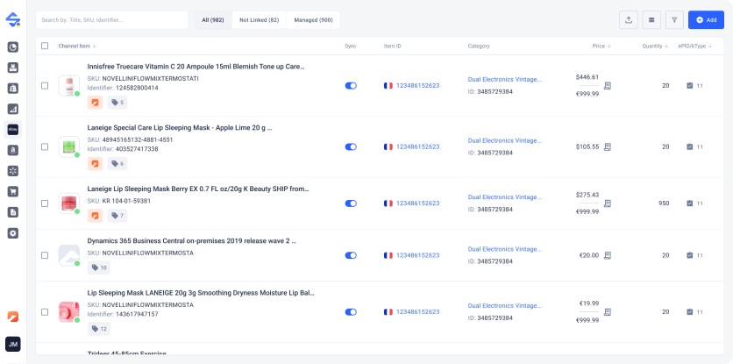The image size is (733, 364).
Task: Open the Amazon channel in sidebar
Action: pos(13,150)
